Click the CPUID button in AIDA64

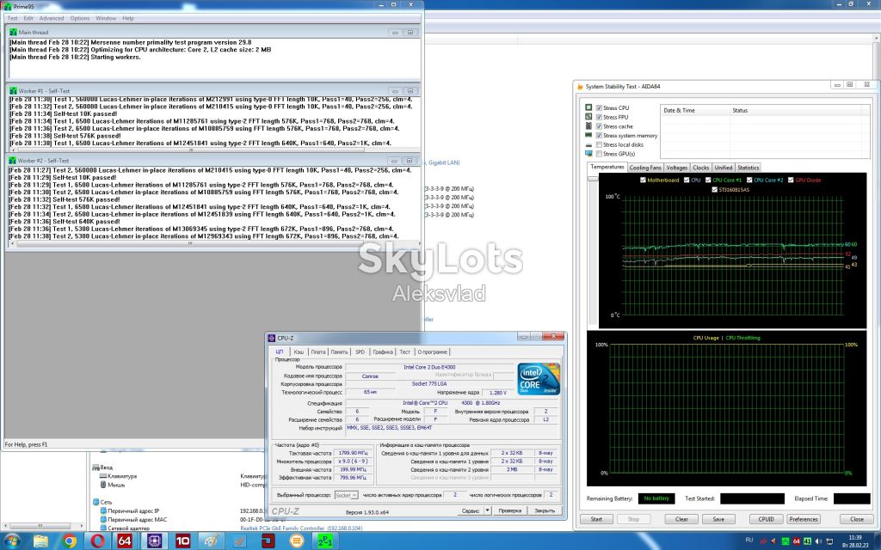click(766, 519)
